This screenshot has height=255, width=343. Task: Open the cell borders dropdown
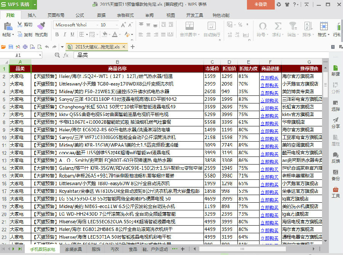(x=87, y=35)
